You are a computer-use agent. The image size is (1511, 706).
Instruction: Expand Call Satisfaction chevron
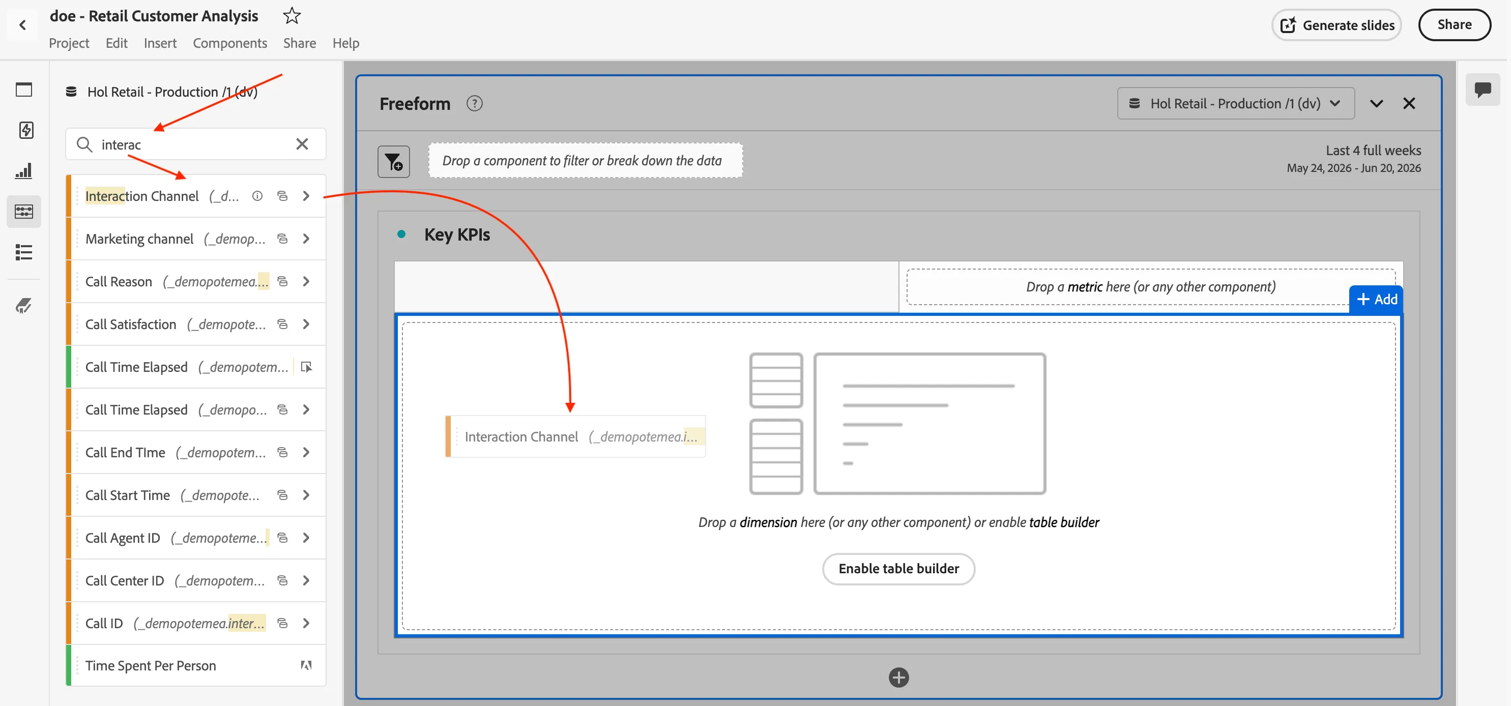pos(306,325)
